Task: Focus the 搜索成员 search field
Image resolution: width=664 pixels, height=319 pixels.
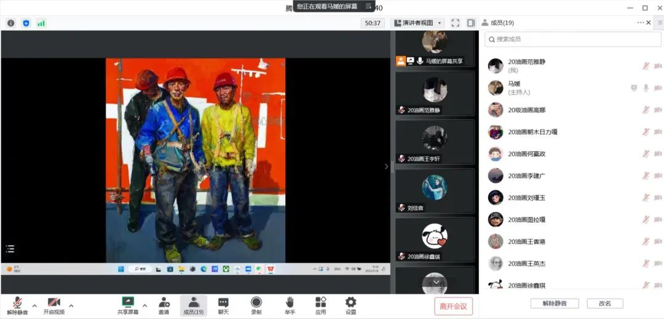Action: click(x=572, y=39)
